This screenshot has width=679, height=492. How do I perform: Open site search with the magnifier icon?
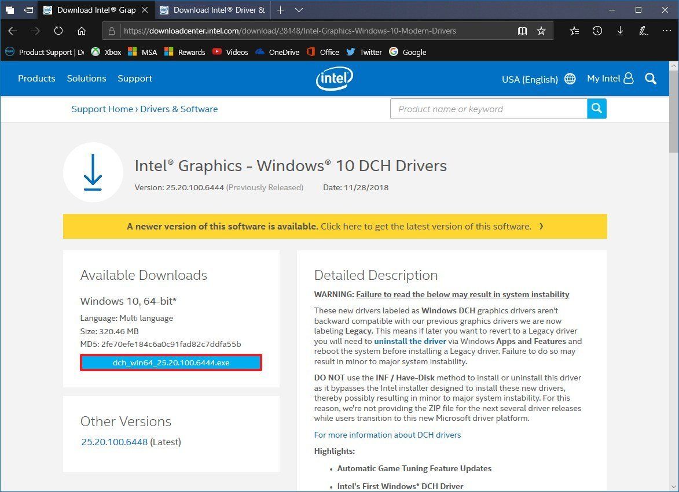(651, 78)
